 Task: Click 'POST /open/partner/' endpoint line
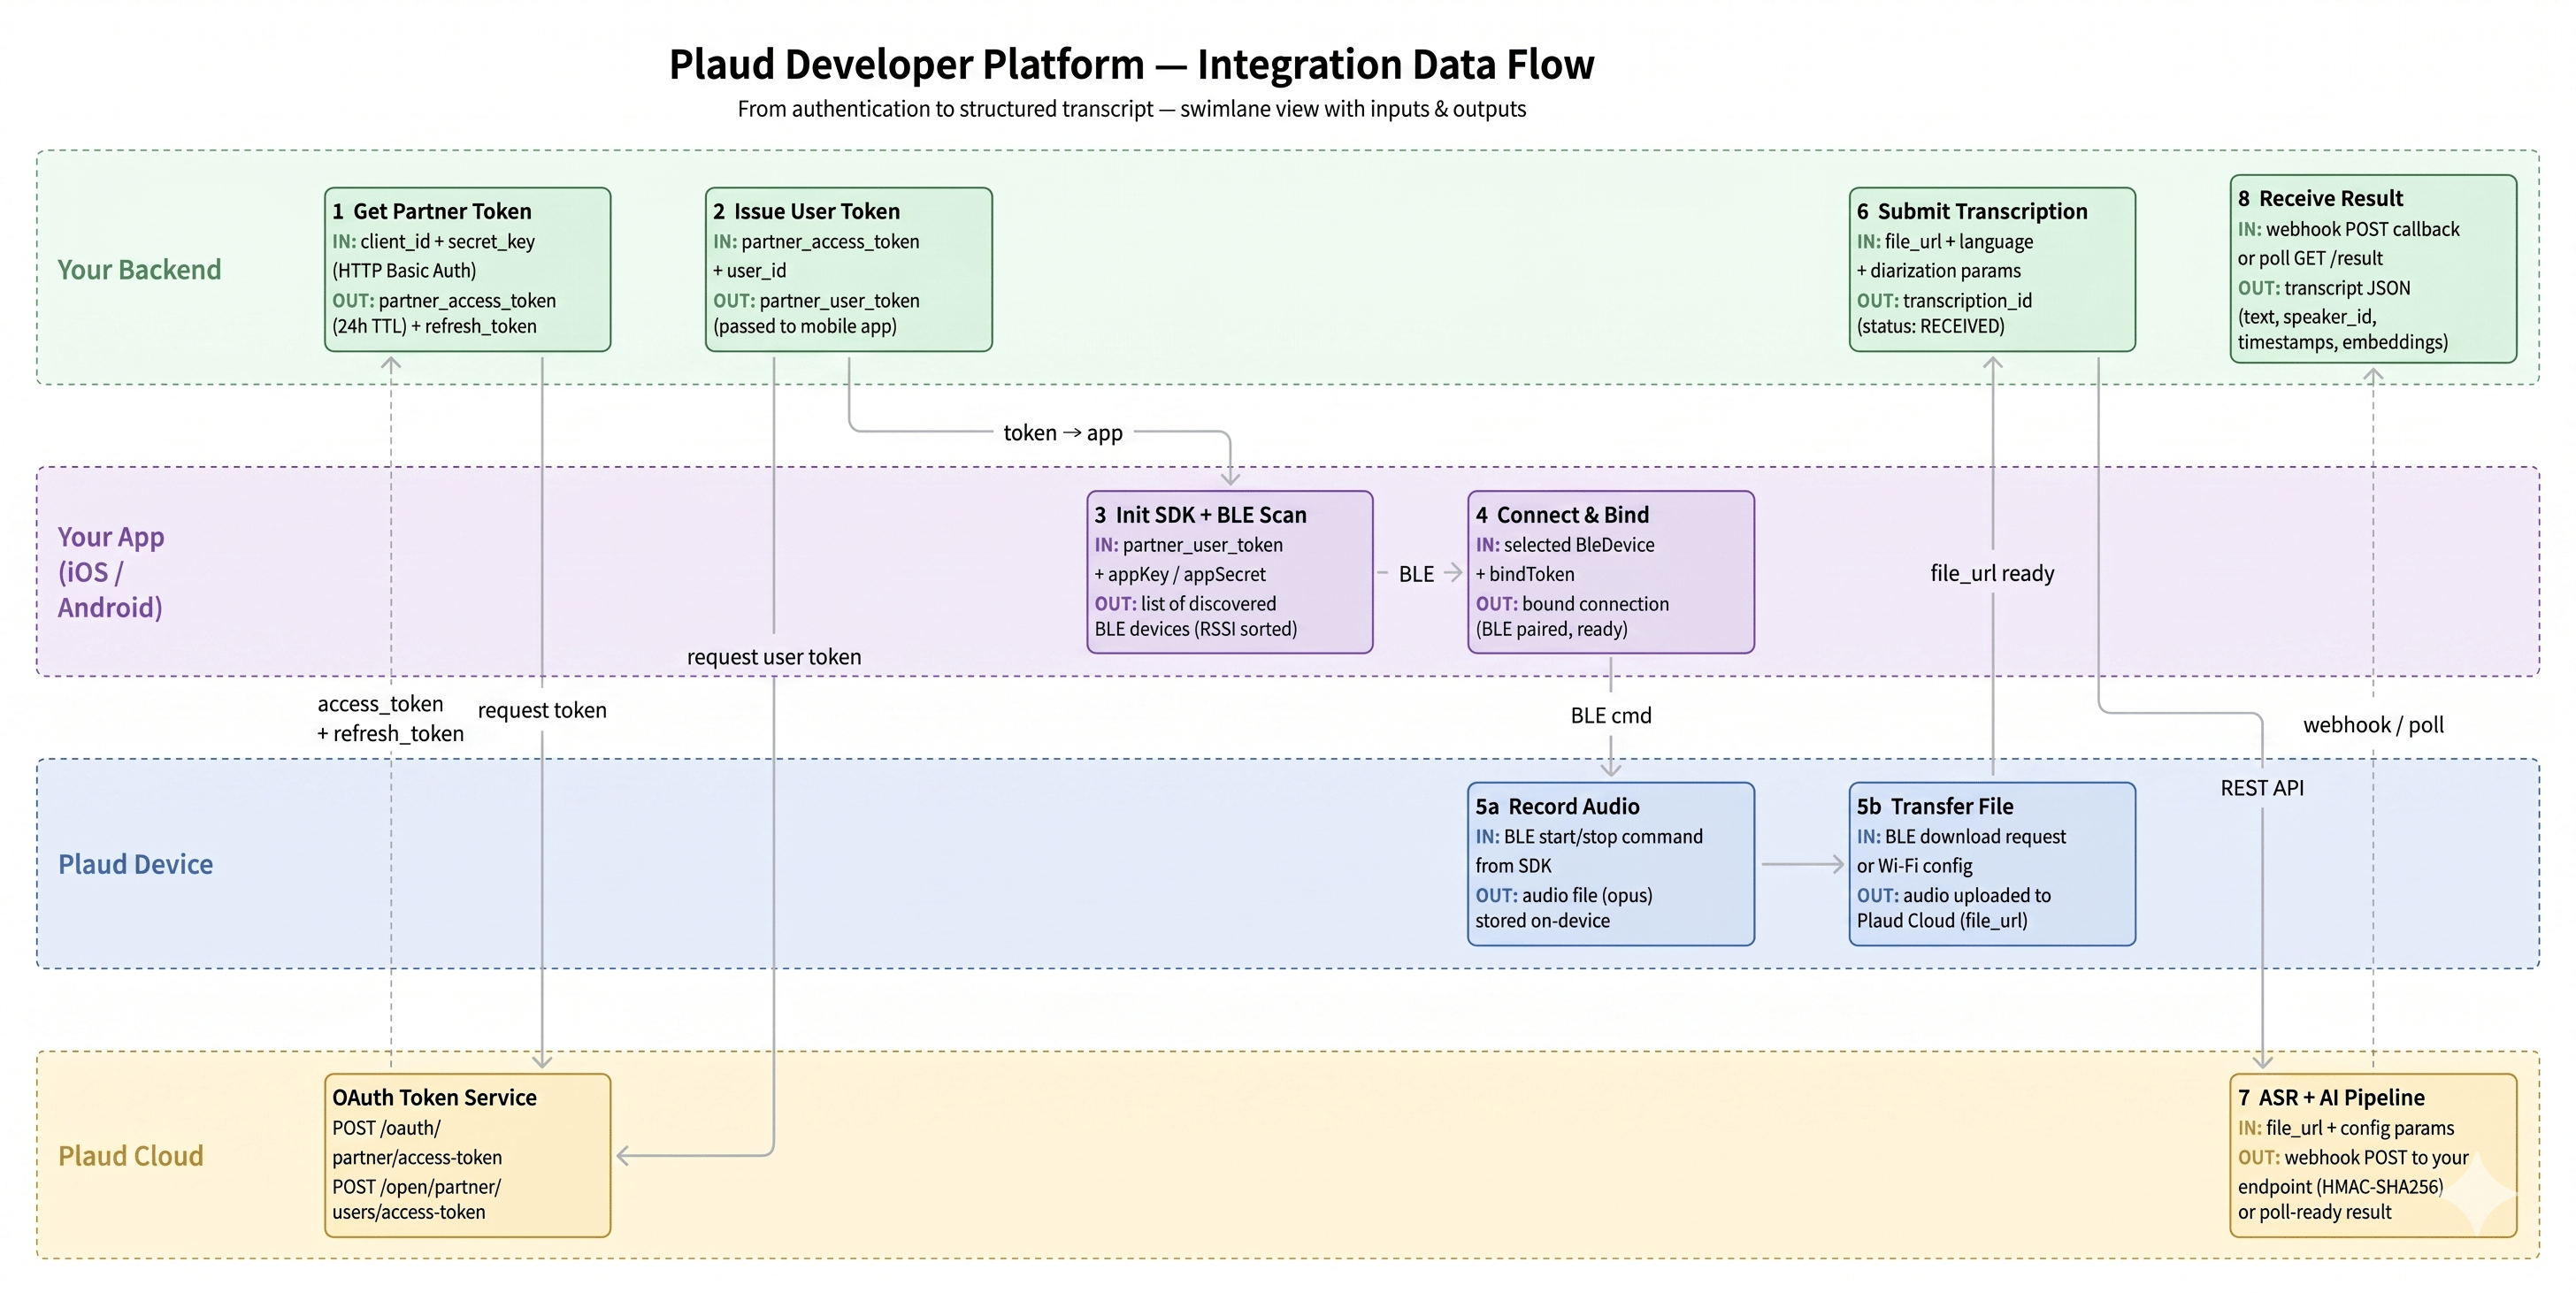pyautogui.click(x=416, y=1187)
